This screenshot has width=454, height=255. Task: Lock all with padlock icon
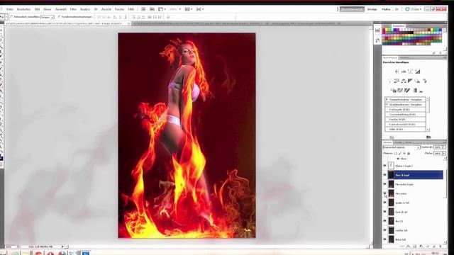coord(409,153)
